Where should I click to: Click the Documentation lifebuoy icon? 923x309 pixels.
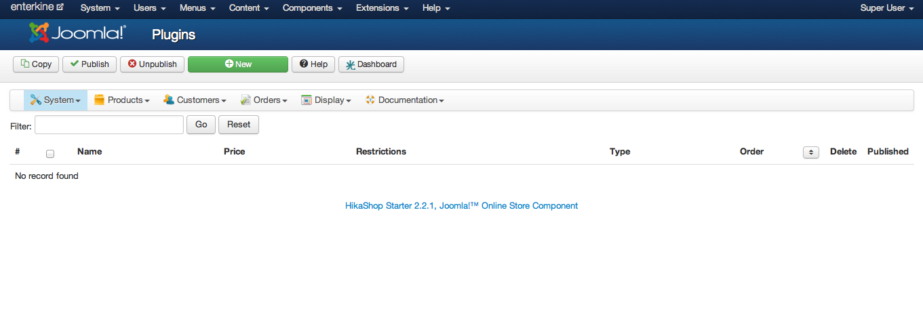click(370, 100)
